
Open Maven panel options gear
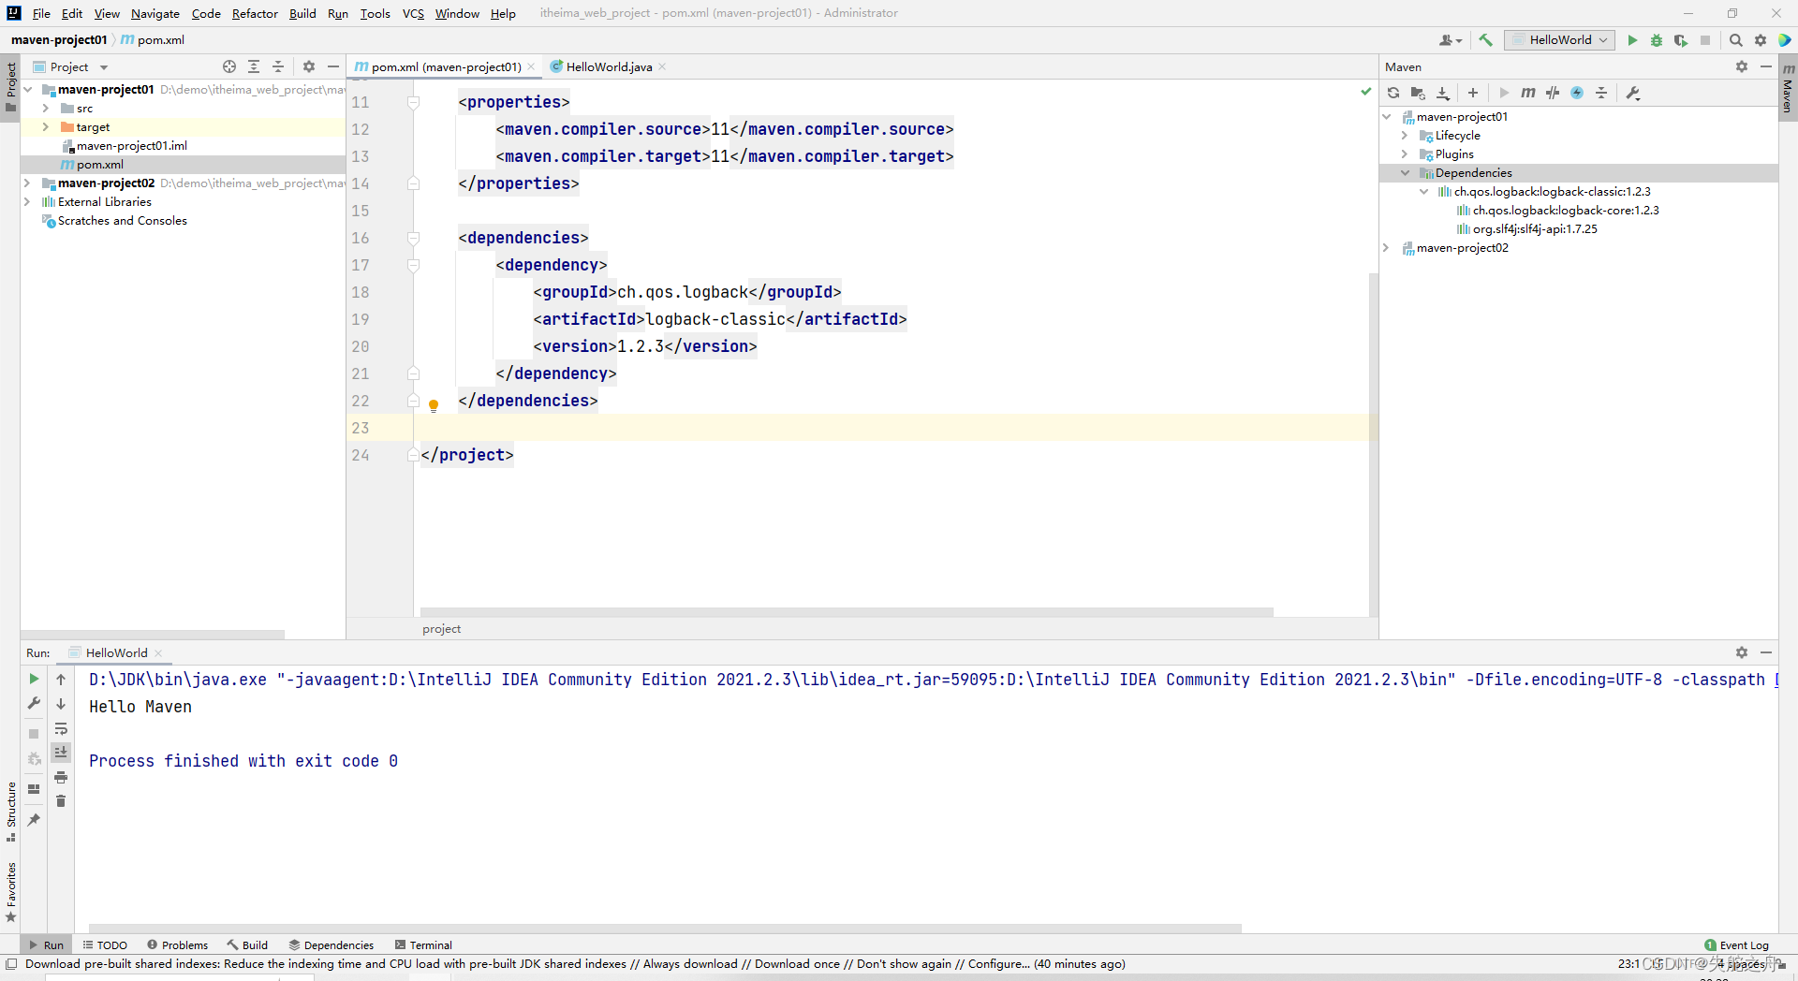click(1742, 66)
